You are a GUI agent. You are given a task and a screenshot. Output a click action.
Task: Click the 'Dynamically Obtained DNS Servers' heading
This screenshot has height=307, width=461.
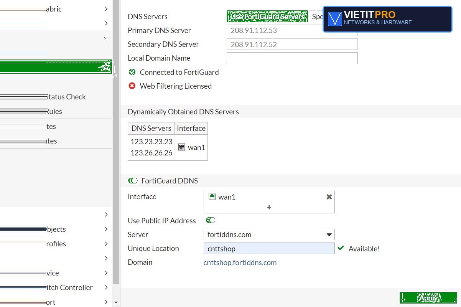click(x=183, y=112)
